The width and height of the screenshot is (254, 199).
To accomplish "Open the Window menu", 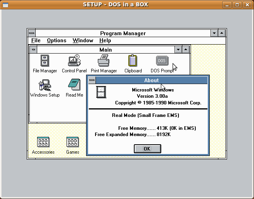I will click(83, 40).
